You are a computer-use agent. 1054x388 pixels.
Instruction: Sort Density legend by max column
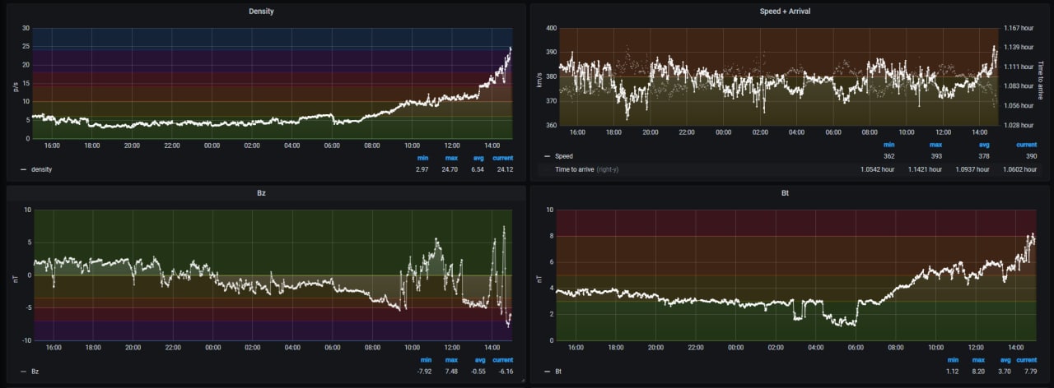[x=451, y=158]
